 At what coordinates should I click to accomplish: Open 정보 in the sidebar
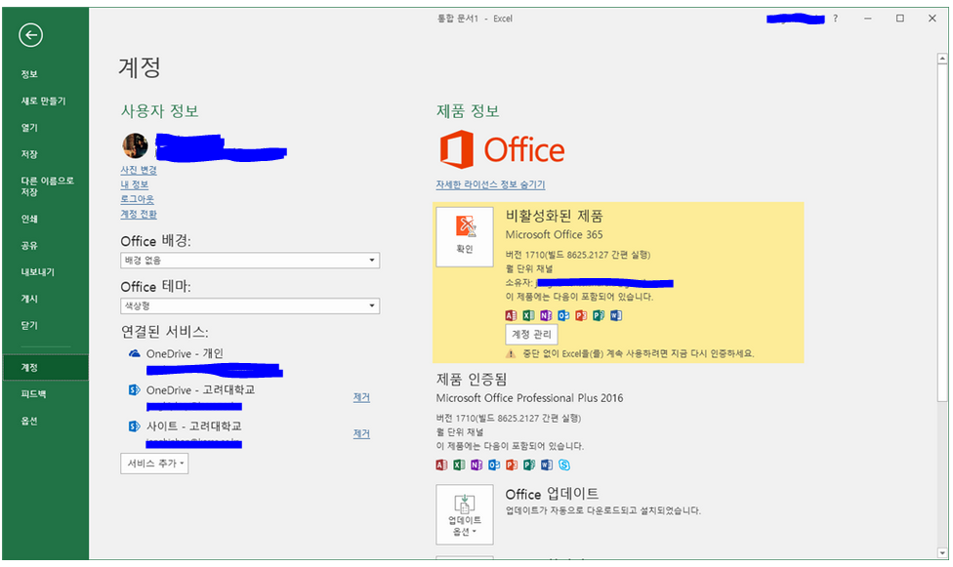tap(29, 74)
